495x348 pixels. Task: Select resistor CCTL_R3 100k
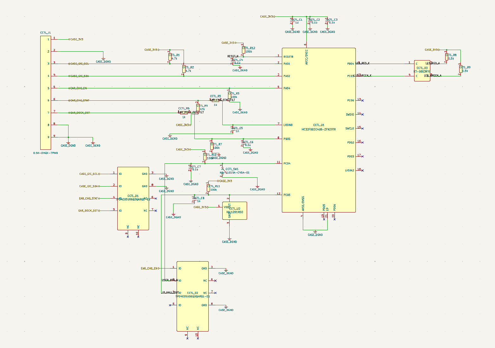click(229, 95)
